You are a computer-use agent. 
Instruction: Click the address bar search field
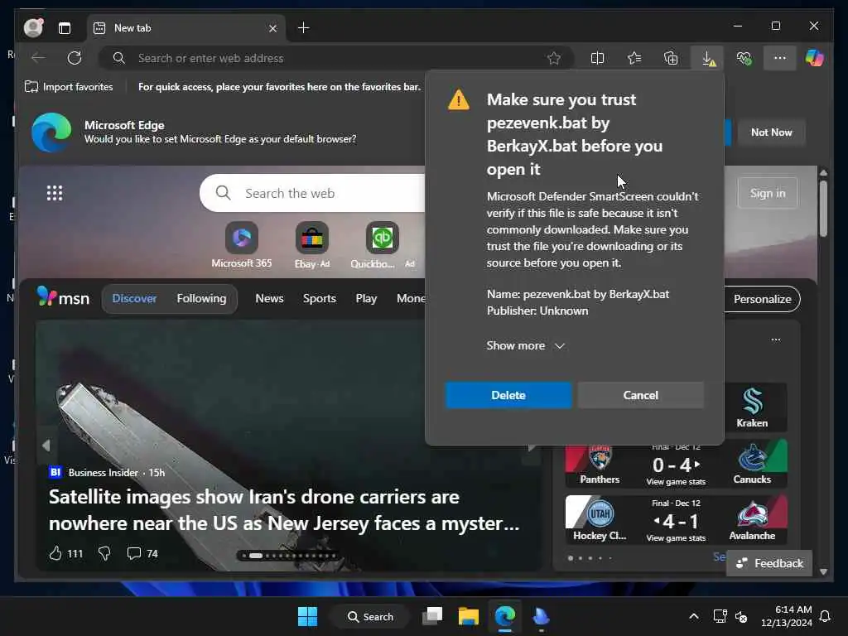(x=335, y=58)
